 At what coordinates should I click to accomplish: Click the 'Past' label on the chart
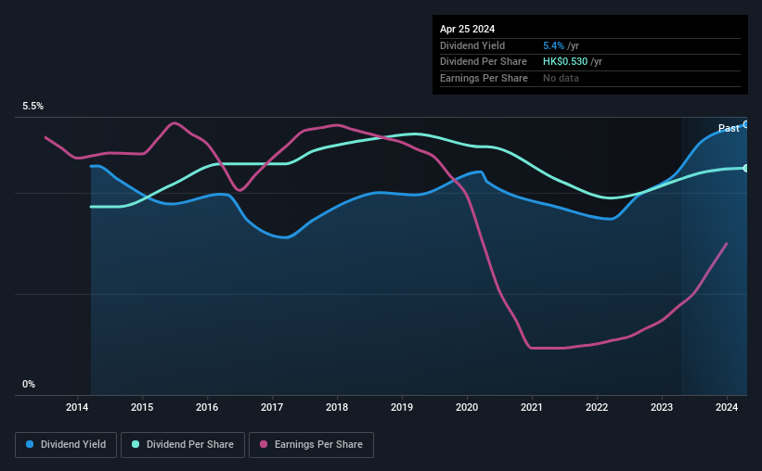(x=729, y=128)
